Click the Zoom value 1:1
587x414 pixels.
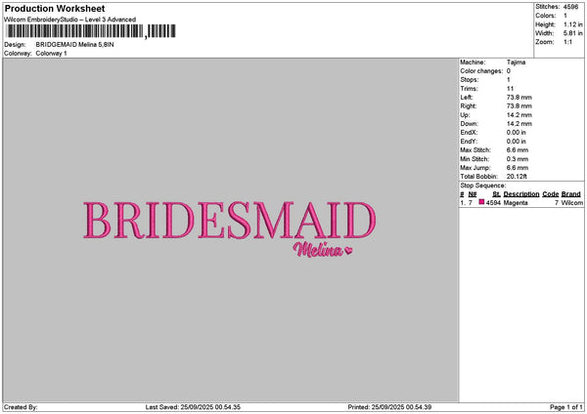[x=567, y=42]
